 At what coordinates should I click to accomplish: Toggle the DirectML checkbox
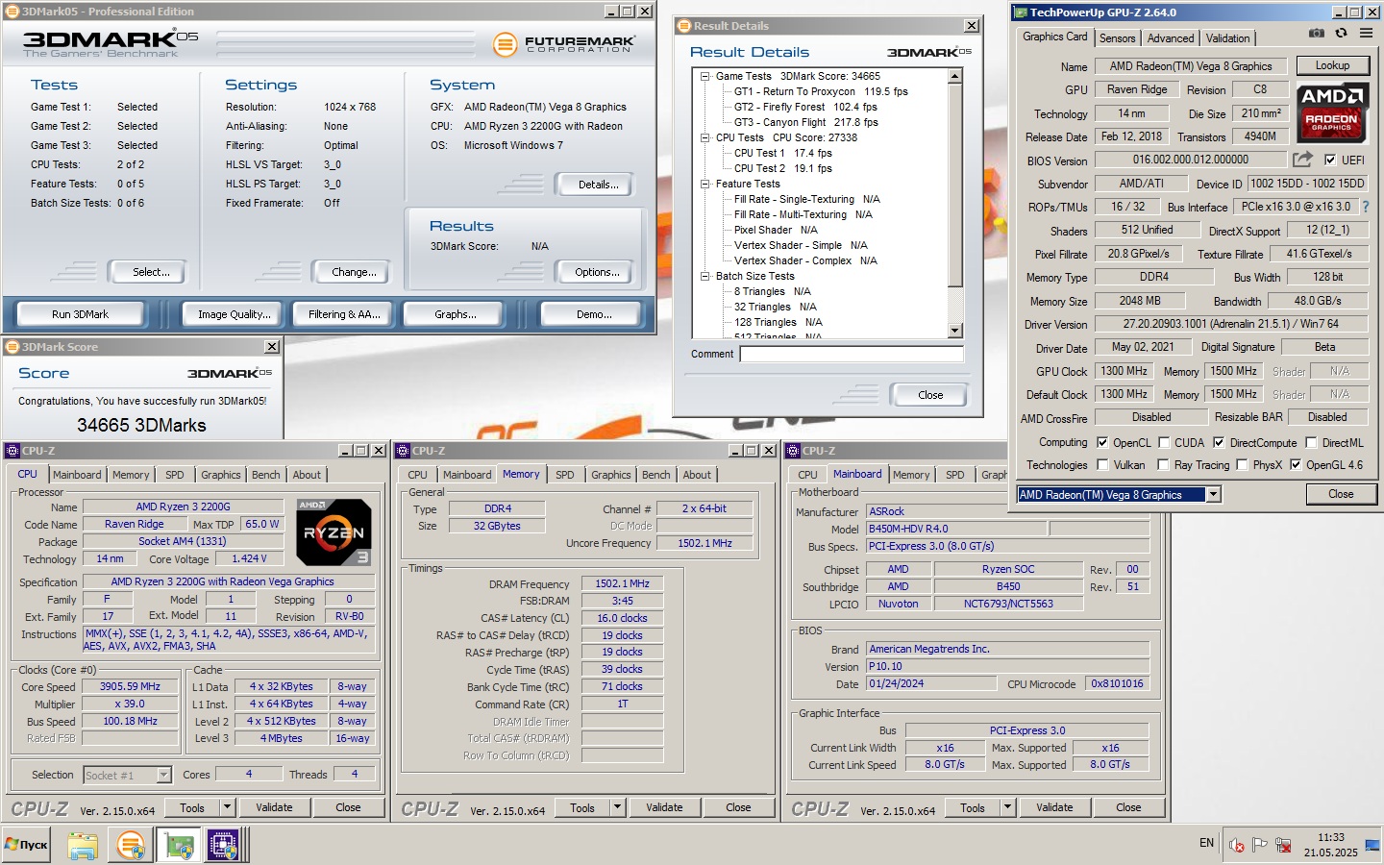pyautogui.click(x=1311, y=443)
